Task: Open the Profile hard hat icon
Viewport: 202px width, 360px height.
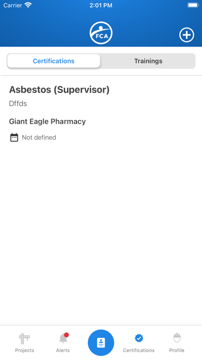Action: [x=177, y=338]
